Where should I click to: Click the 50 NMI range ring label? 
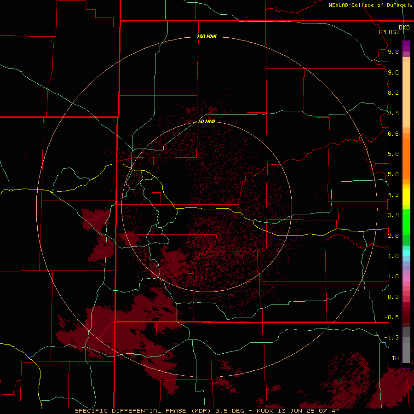click(x=207, y=121)
